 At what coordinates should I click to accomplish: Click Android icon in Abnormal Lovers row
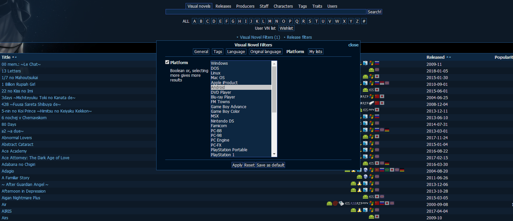pyautogui.click(x=365, y=137)
